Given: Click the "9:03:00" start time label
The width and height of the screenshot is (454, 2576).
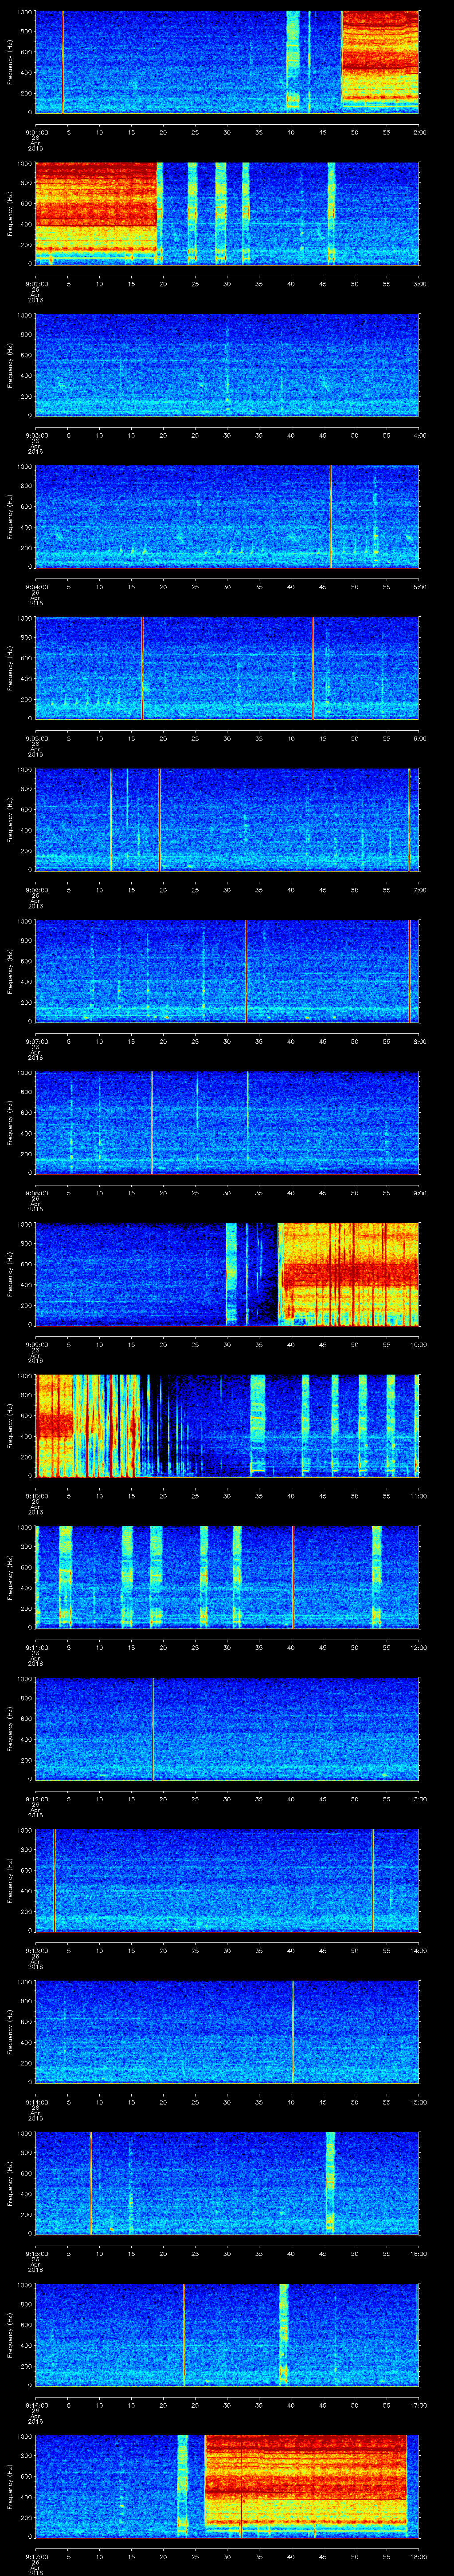Looking at the screenshot, I should point(36,435).
